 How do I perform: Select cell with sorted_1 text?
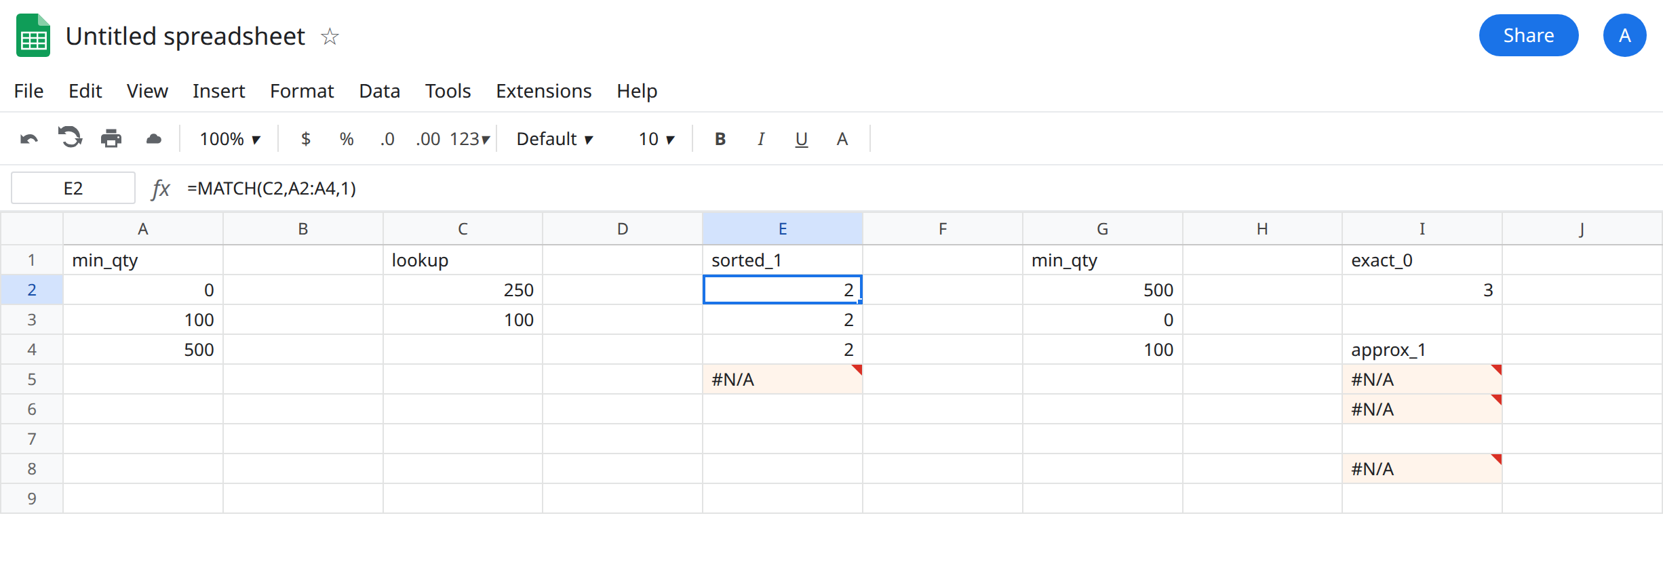point(782,260)
